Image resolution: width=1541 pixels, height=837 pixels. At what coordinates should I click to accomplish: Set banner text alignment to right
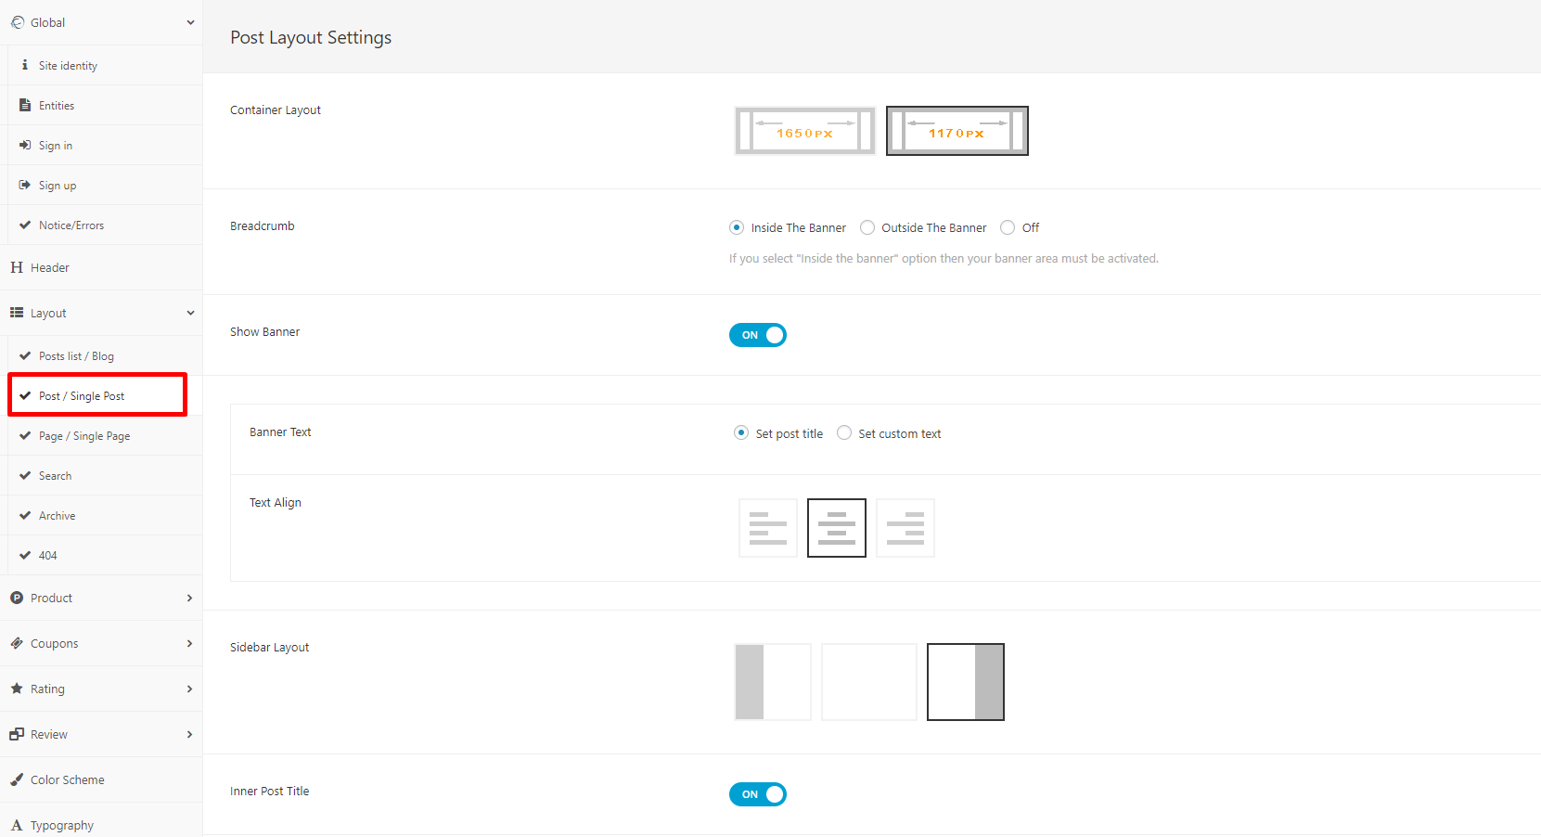905,528
